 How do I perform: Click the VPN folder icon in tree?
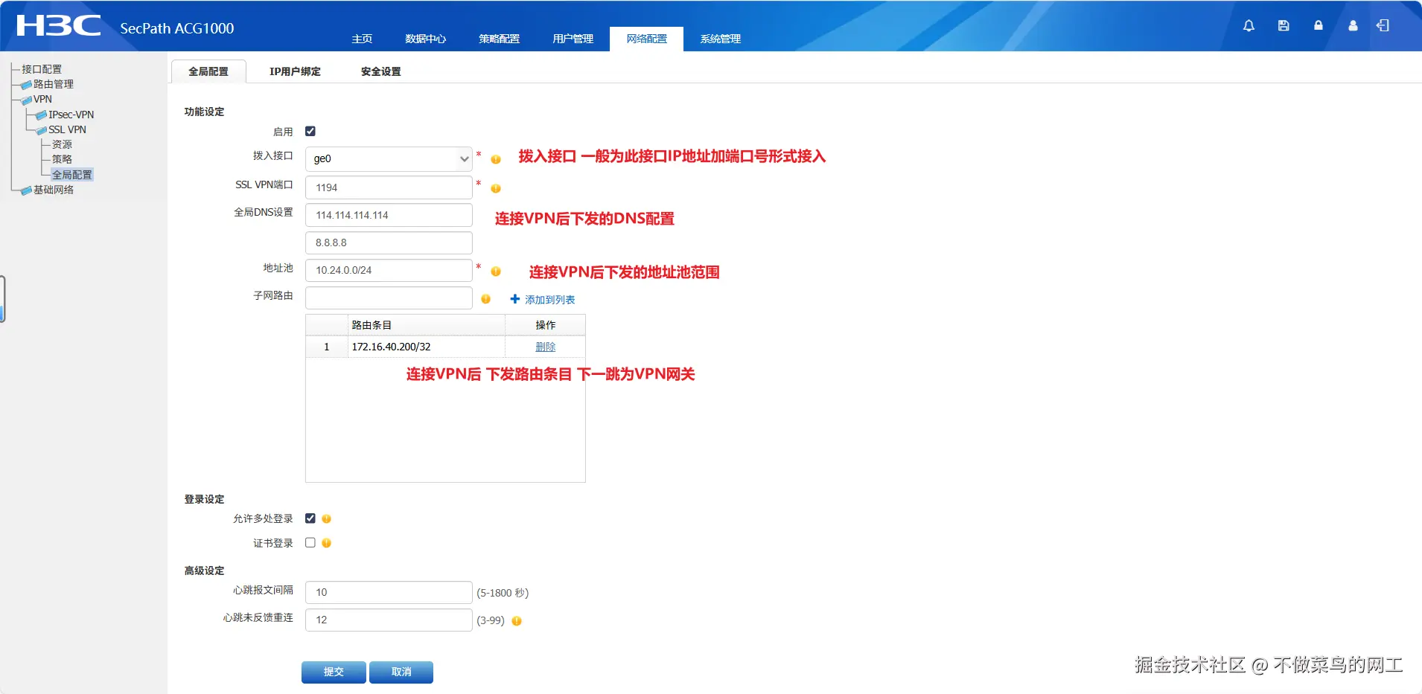click(x=26, y=100)
